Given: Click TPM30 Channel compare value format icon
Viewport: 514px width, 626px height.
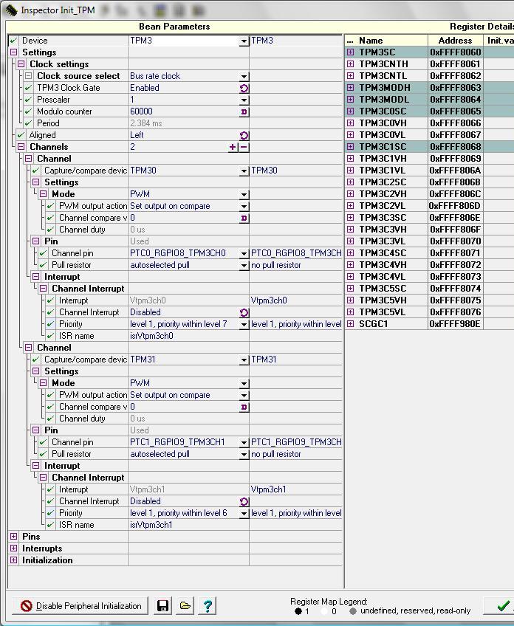Looking at the screenshot, I should pos(244,218).
